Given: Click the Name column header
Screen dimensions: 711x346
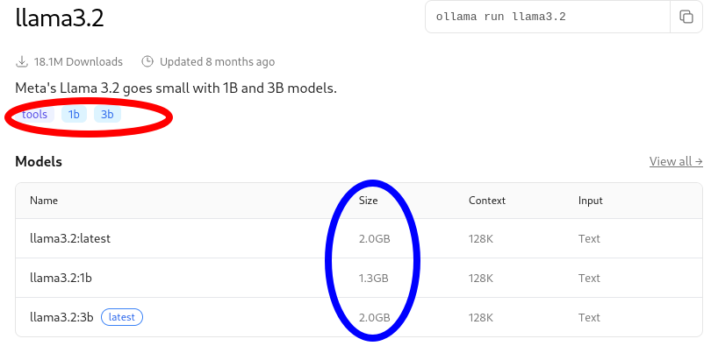Looking at the screenshot, I should [44, 201].
